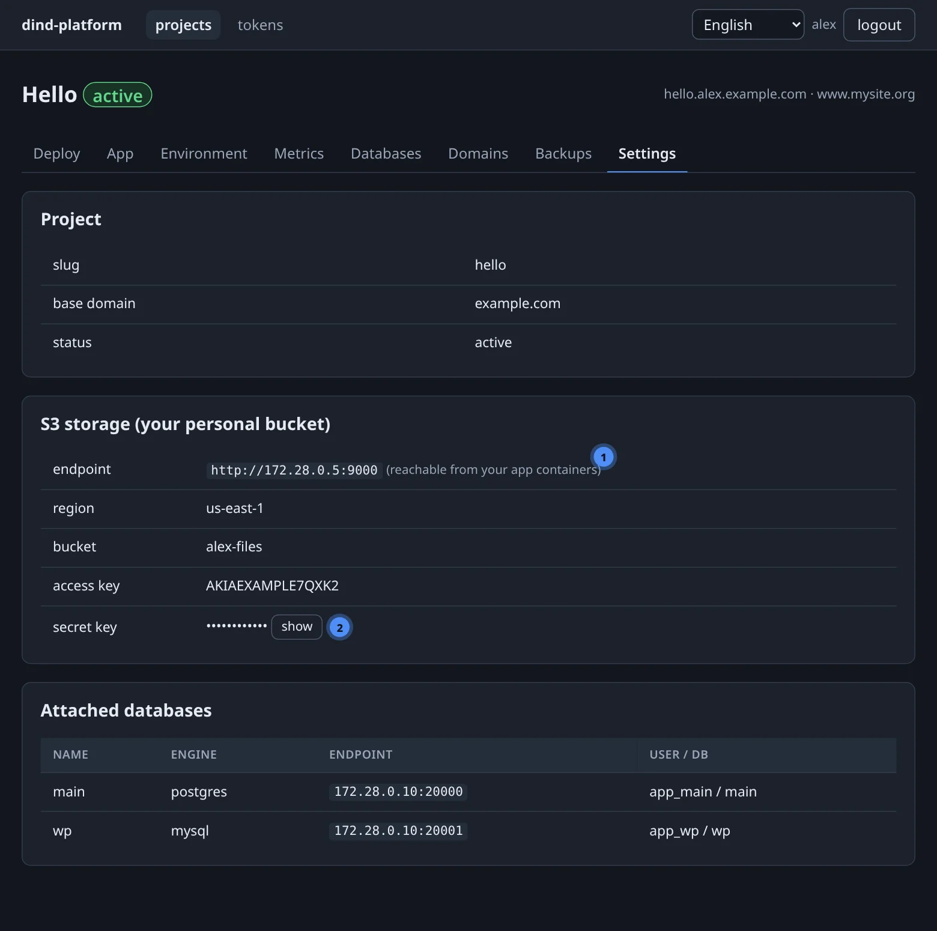Select the Settings tab
Screen dimensions: 937x931
coord(647,154)
